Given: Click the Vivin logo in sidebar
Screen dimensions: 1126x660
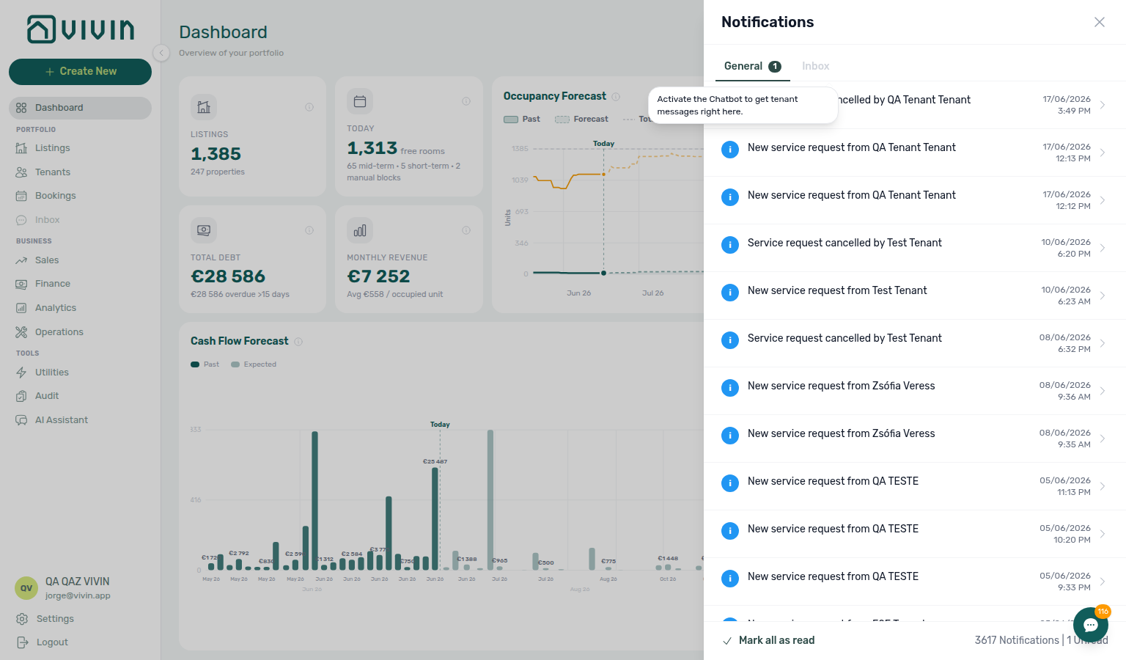Looking at the screenshot, I should 81,29.
